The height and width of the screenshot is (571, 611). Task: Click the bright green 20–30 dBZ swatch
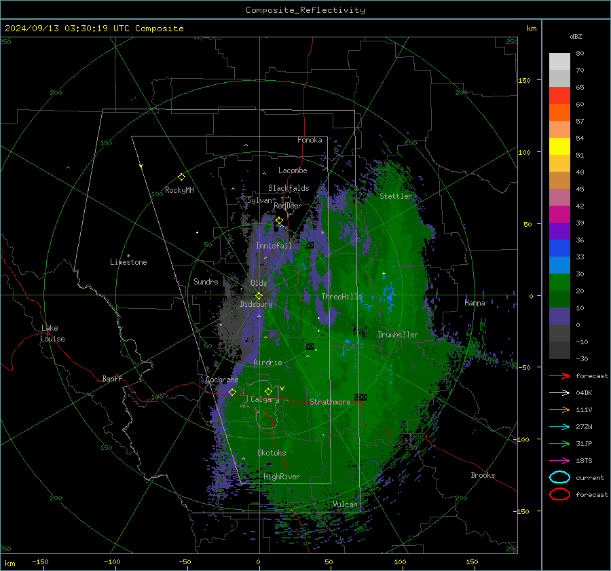point(559,282)
